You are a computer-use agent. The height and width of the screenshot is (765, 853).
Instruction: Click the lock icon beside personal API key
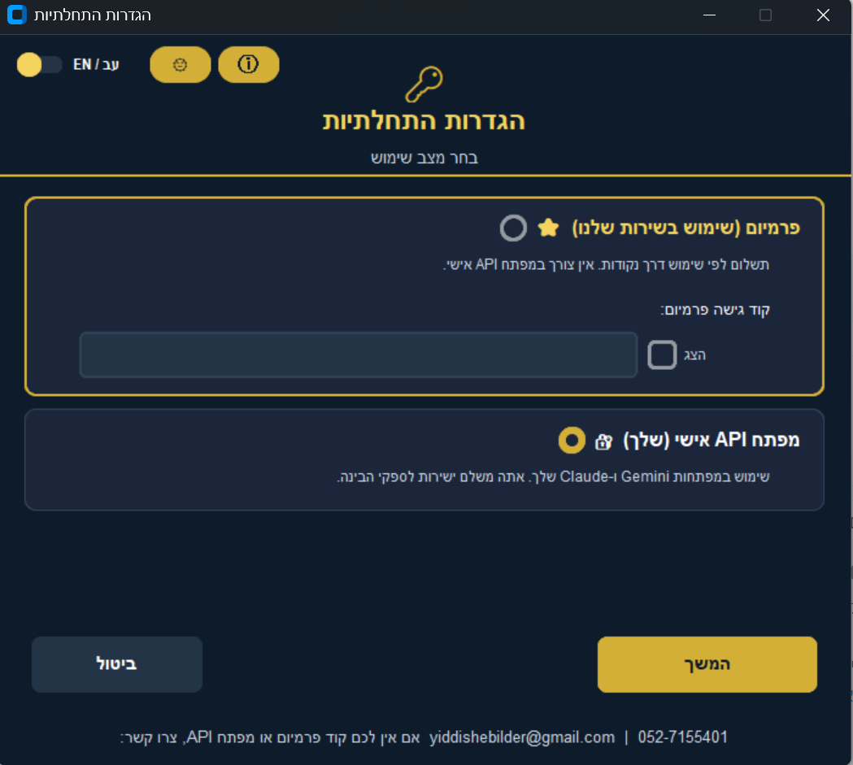pos(603,441)
